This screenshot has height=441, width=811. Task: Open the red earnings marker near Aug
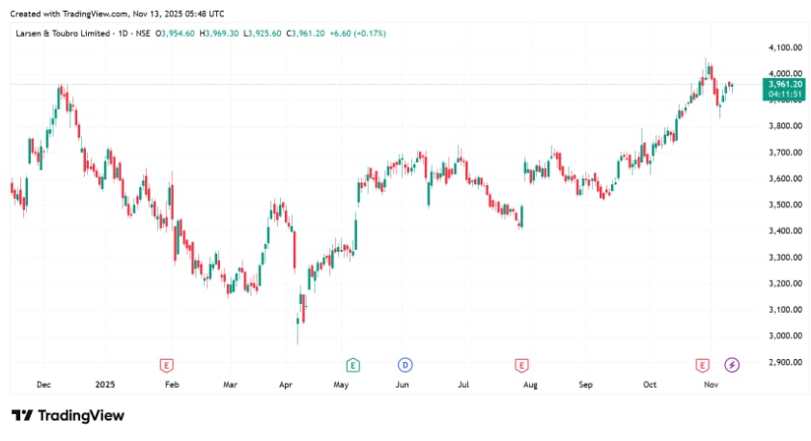pyautogui.click(x=521, y=364)
